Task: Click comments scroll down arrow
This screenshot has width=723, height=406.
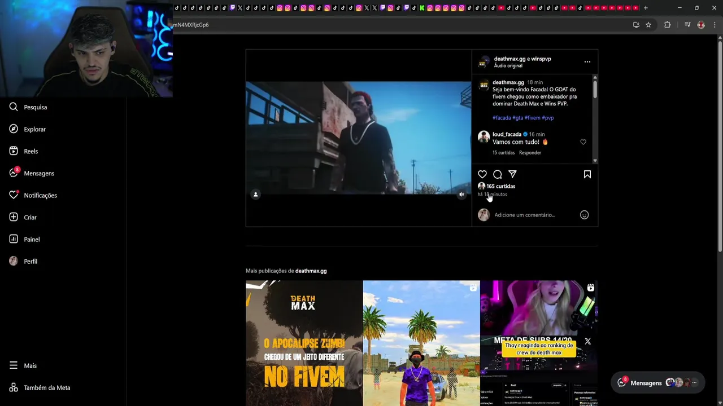Action: pos(595,161)
